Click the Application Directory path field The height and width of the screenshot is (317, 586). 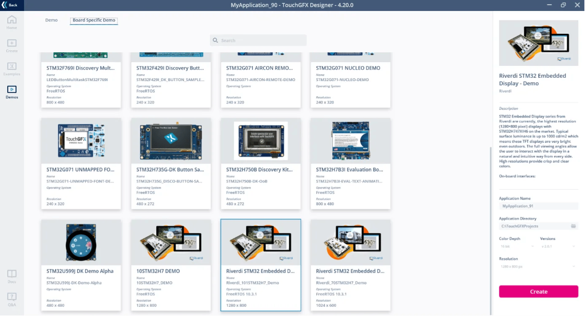coord(535,226)
